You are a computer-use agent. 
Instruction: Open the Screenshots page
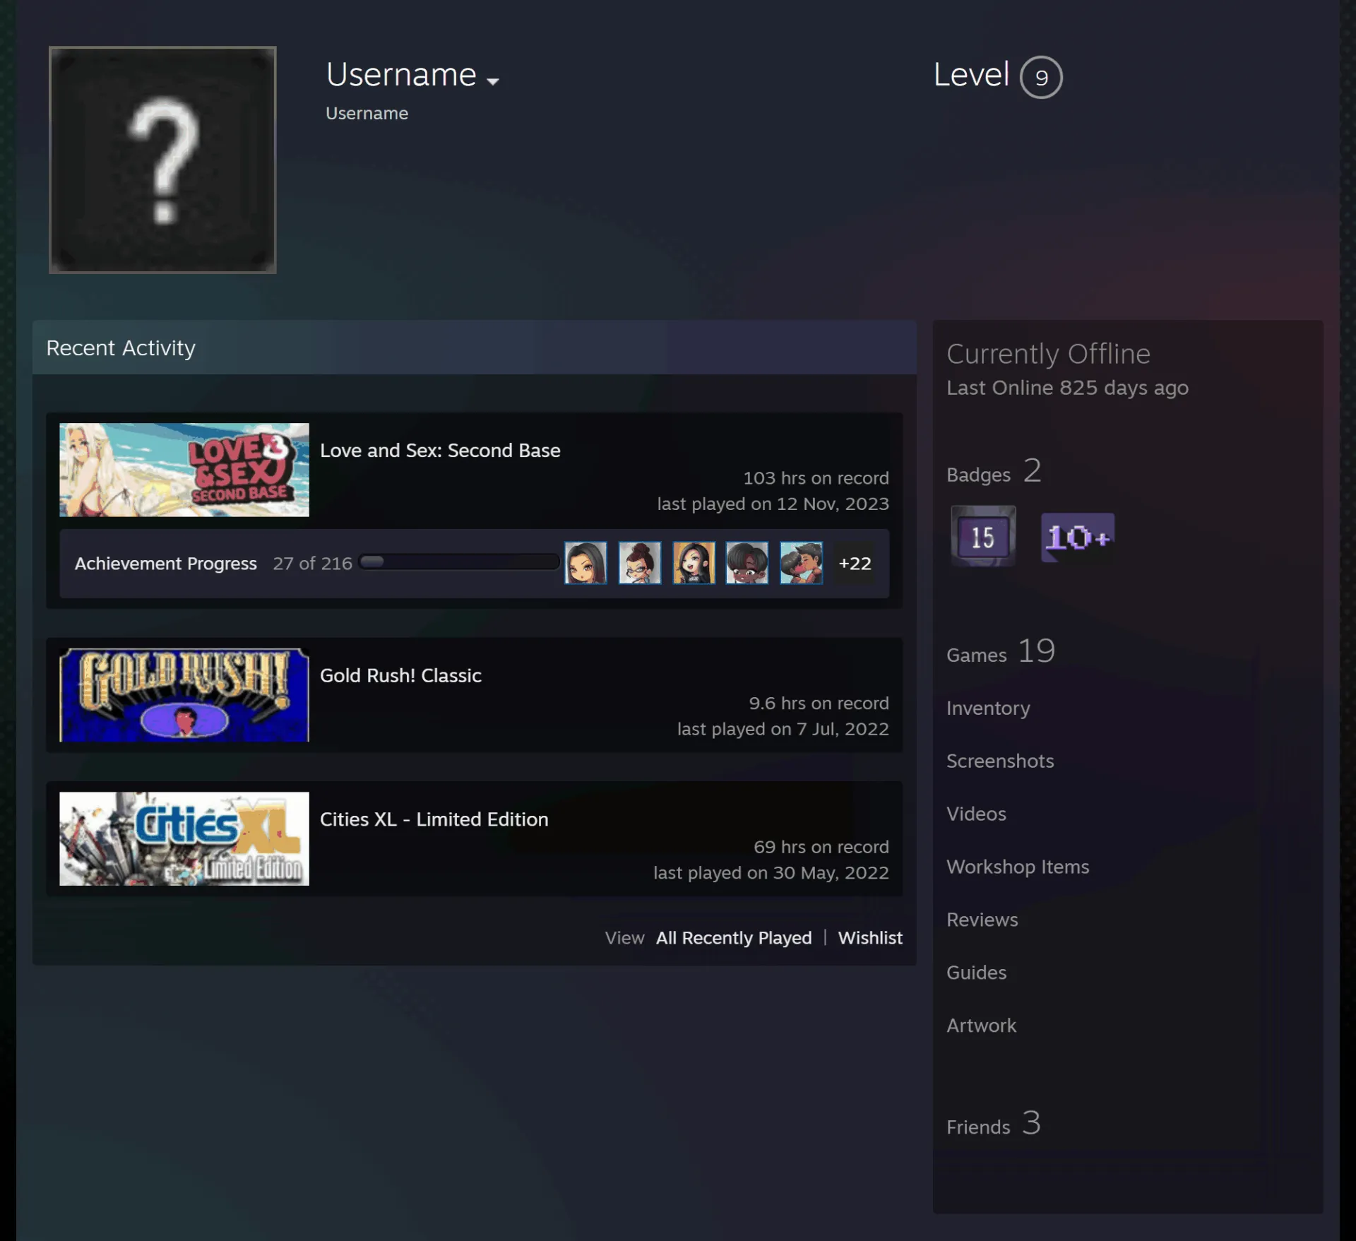point(1000,761)
